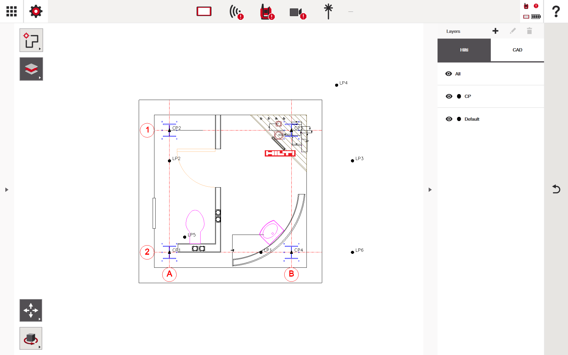568x355 pixels.
Task: Select point LP3 on the drawing
Action: [352, 161]
